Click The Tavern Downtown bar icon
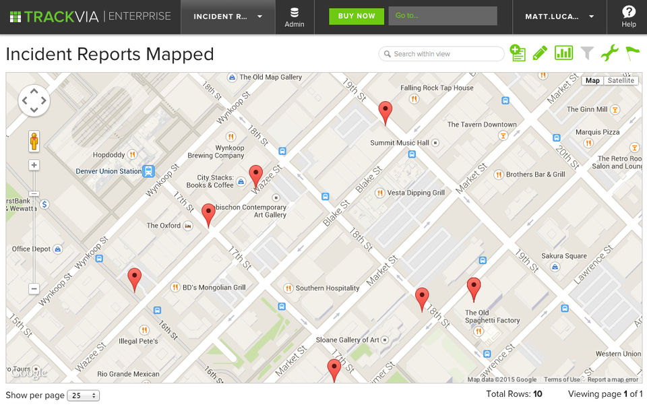This screenshot has height=407, width=647. point(503,135)
